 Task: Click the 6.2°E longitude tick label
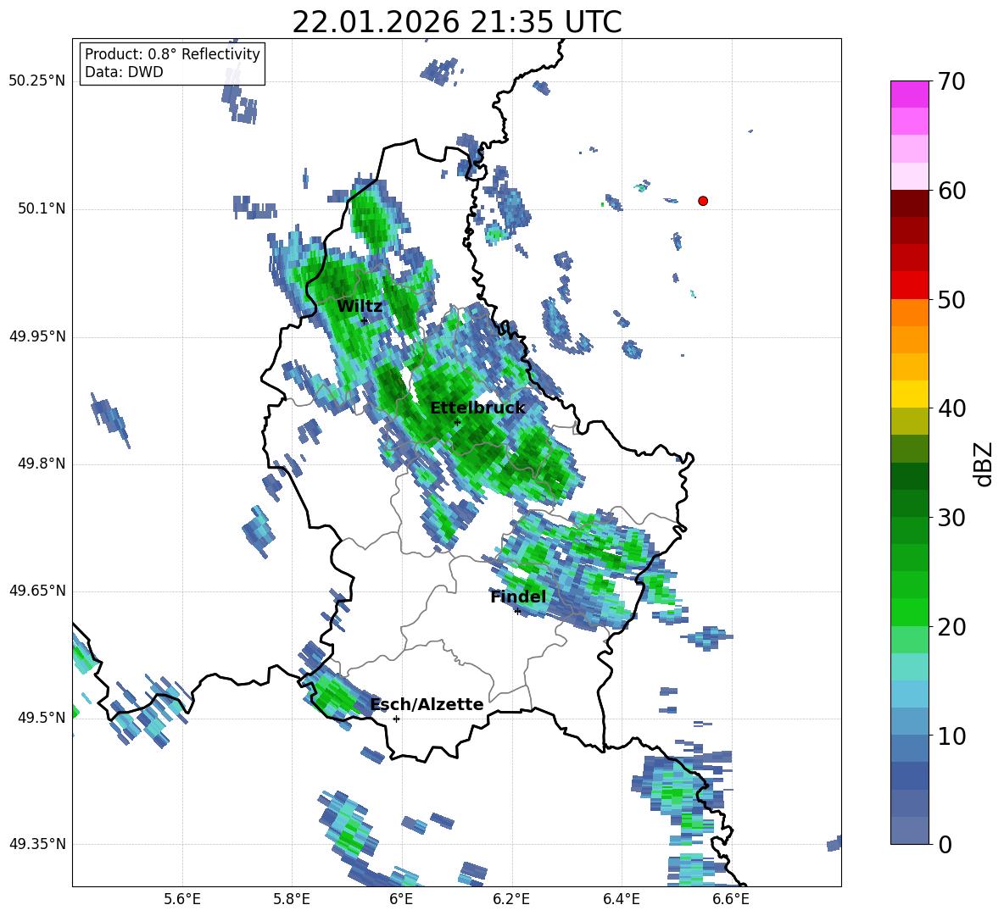click(511, 899)
